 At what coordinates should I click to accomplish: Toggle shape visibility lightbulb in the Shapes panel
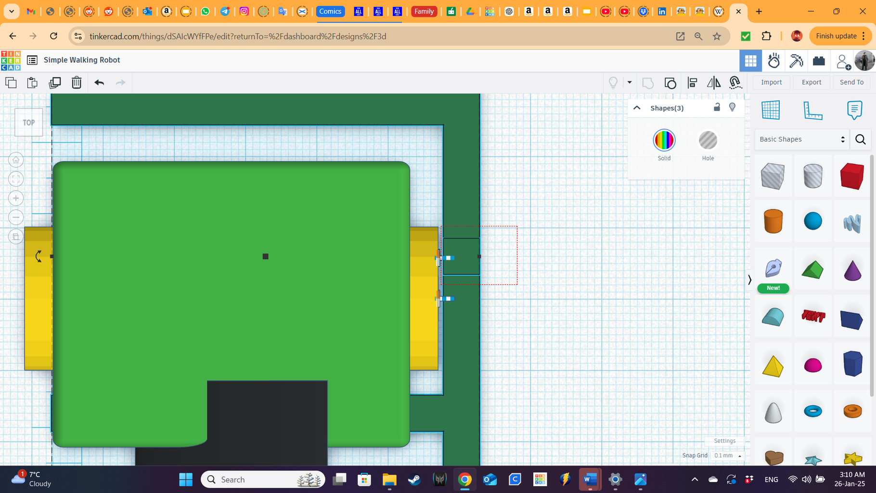732,107
